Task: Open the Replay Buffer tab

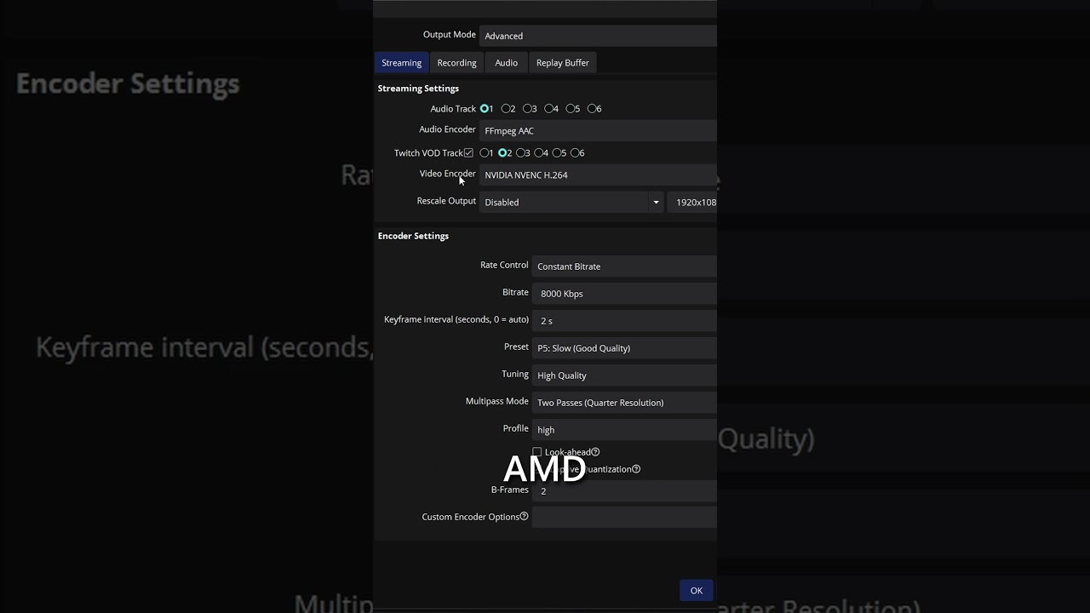Action: (x=562, y=63)
